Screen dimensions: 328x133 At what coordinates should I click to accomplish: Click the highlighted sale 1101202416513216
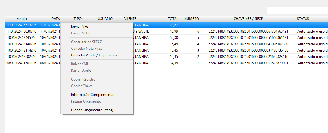click(x=22, y=25)
